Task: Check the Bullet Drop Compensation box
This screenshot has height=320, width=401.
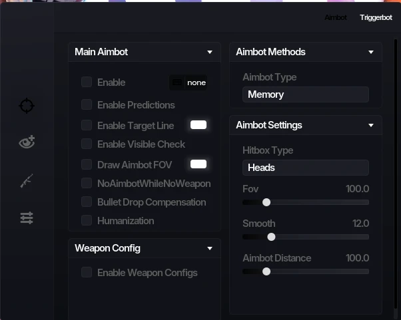Action: click(x=87, y=202)
